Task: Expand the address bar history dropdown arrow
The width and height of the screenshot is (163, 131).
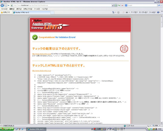Action: (x=113, y=5)
